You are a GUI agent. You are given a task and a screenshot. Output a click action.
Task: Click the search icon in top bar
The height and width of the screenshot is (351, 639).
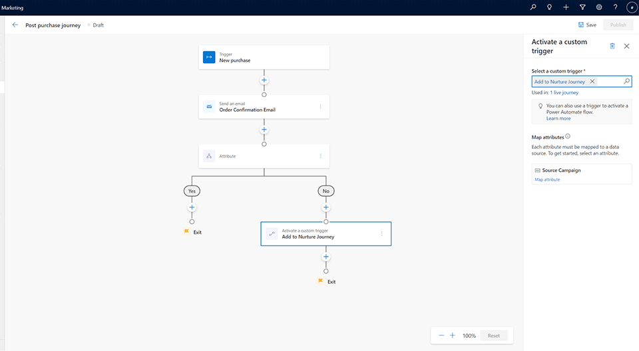[532, 7]
